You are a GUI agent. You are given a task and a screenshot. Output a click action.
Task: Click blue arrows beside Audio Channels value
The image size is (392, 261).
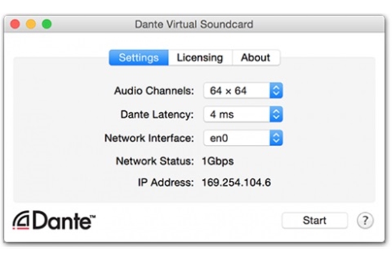coord(276,91)
